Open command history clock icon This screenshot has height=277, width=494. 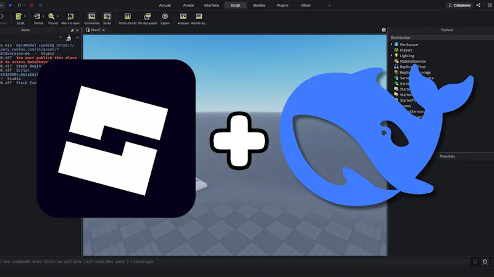click(485, 262)
